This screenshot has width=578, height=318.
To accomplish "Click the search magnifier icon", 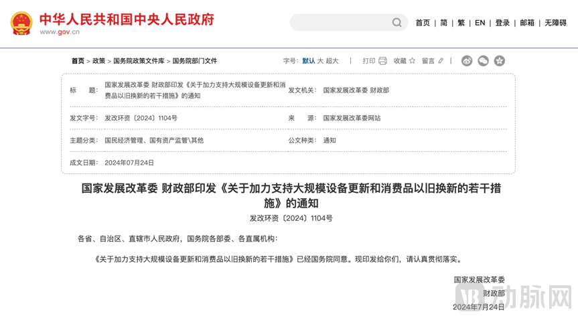I will [x=396, y=23].
